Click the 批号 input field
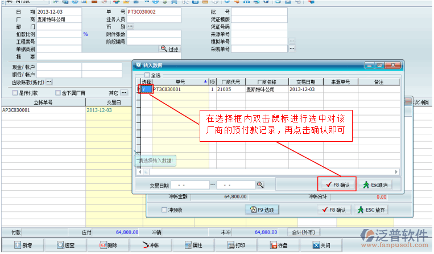The height and width of the screenshot is (254, 434). click(x=259, y=11)
